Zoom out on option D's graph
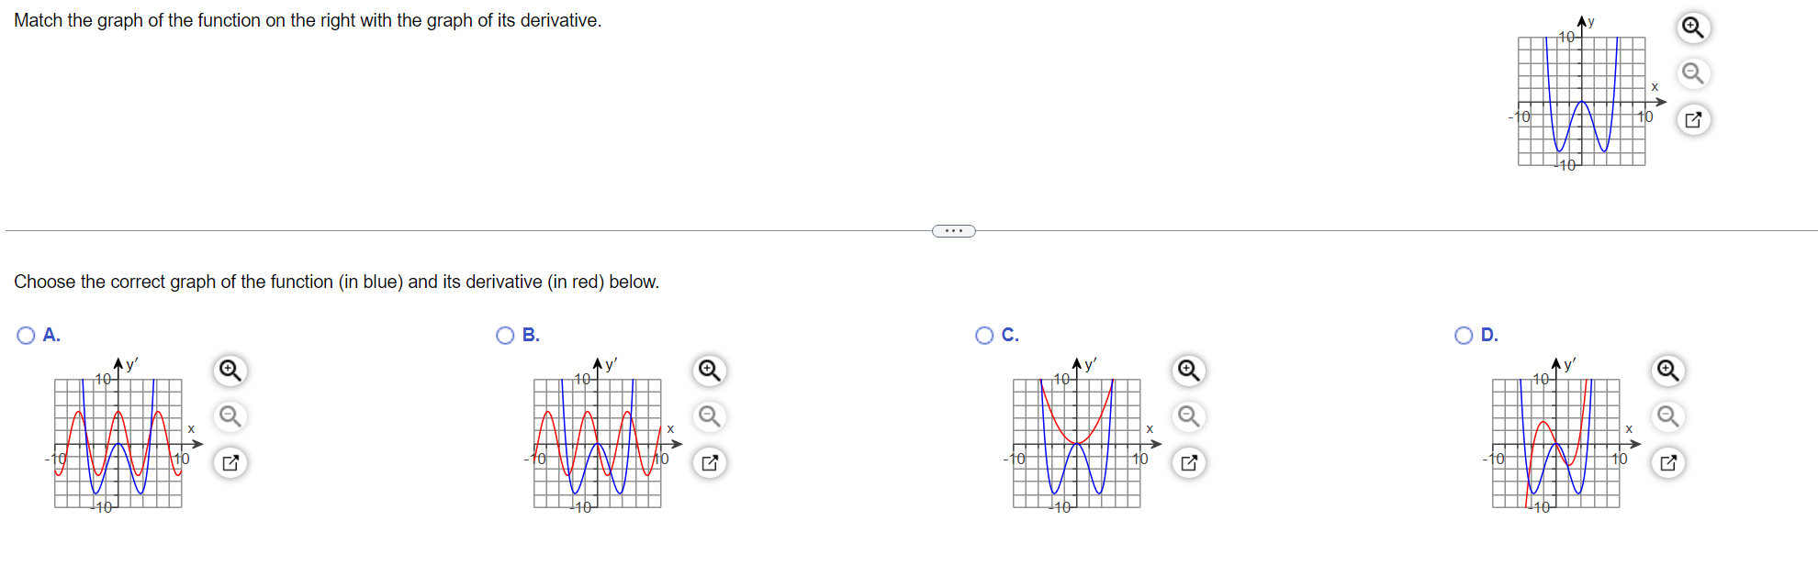 click(x=1668, y=416)
